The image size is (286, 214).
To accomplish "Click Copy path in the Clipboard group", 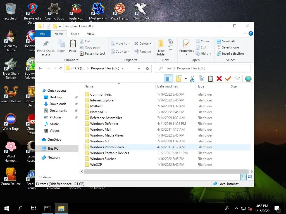I will pyautogui.click(x=90, y=47).
